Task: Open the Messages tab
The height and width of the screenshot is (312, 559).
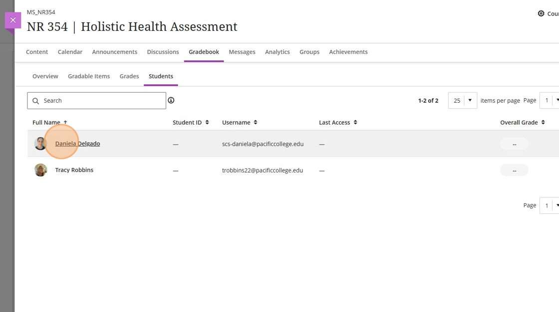Action: (x=242, y=52)
